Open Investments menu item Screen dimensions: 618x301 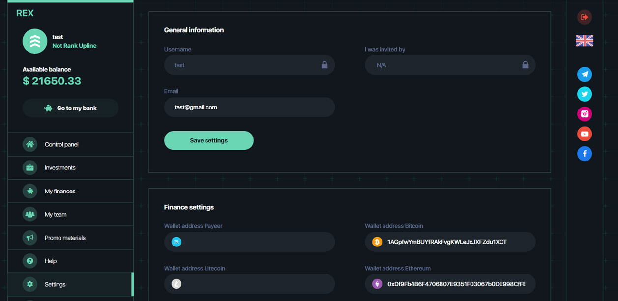(70, 167)
